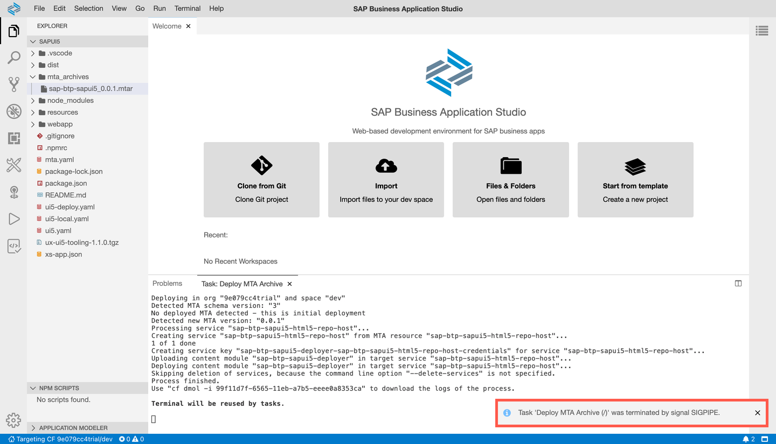Open the ui5.yaml file

(87, 231)
